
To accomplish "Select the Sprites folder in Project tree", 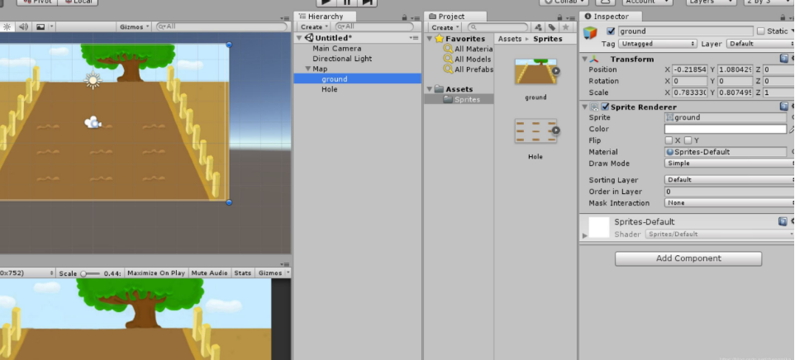I will pyautogui.click(x=461, y=99).
